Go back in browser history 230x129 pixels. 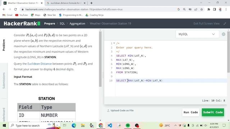[x=4, y=9]
